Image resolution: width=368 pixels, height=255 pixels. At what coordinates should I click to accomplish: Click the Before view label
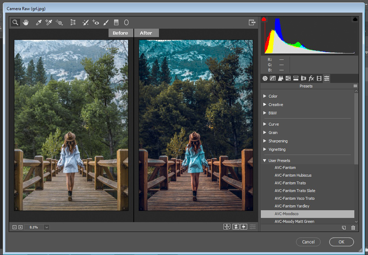120,33
